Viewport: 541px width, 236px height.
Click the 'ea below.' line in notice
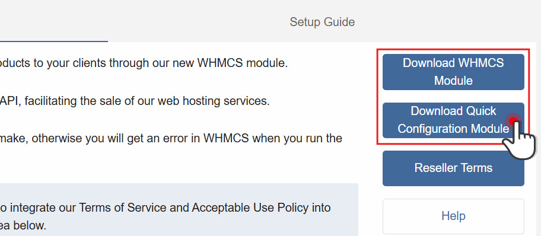click(x=23, y=226)
